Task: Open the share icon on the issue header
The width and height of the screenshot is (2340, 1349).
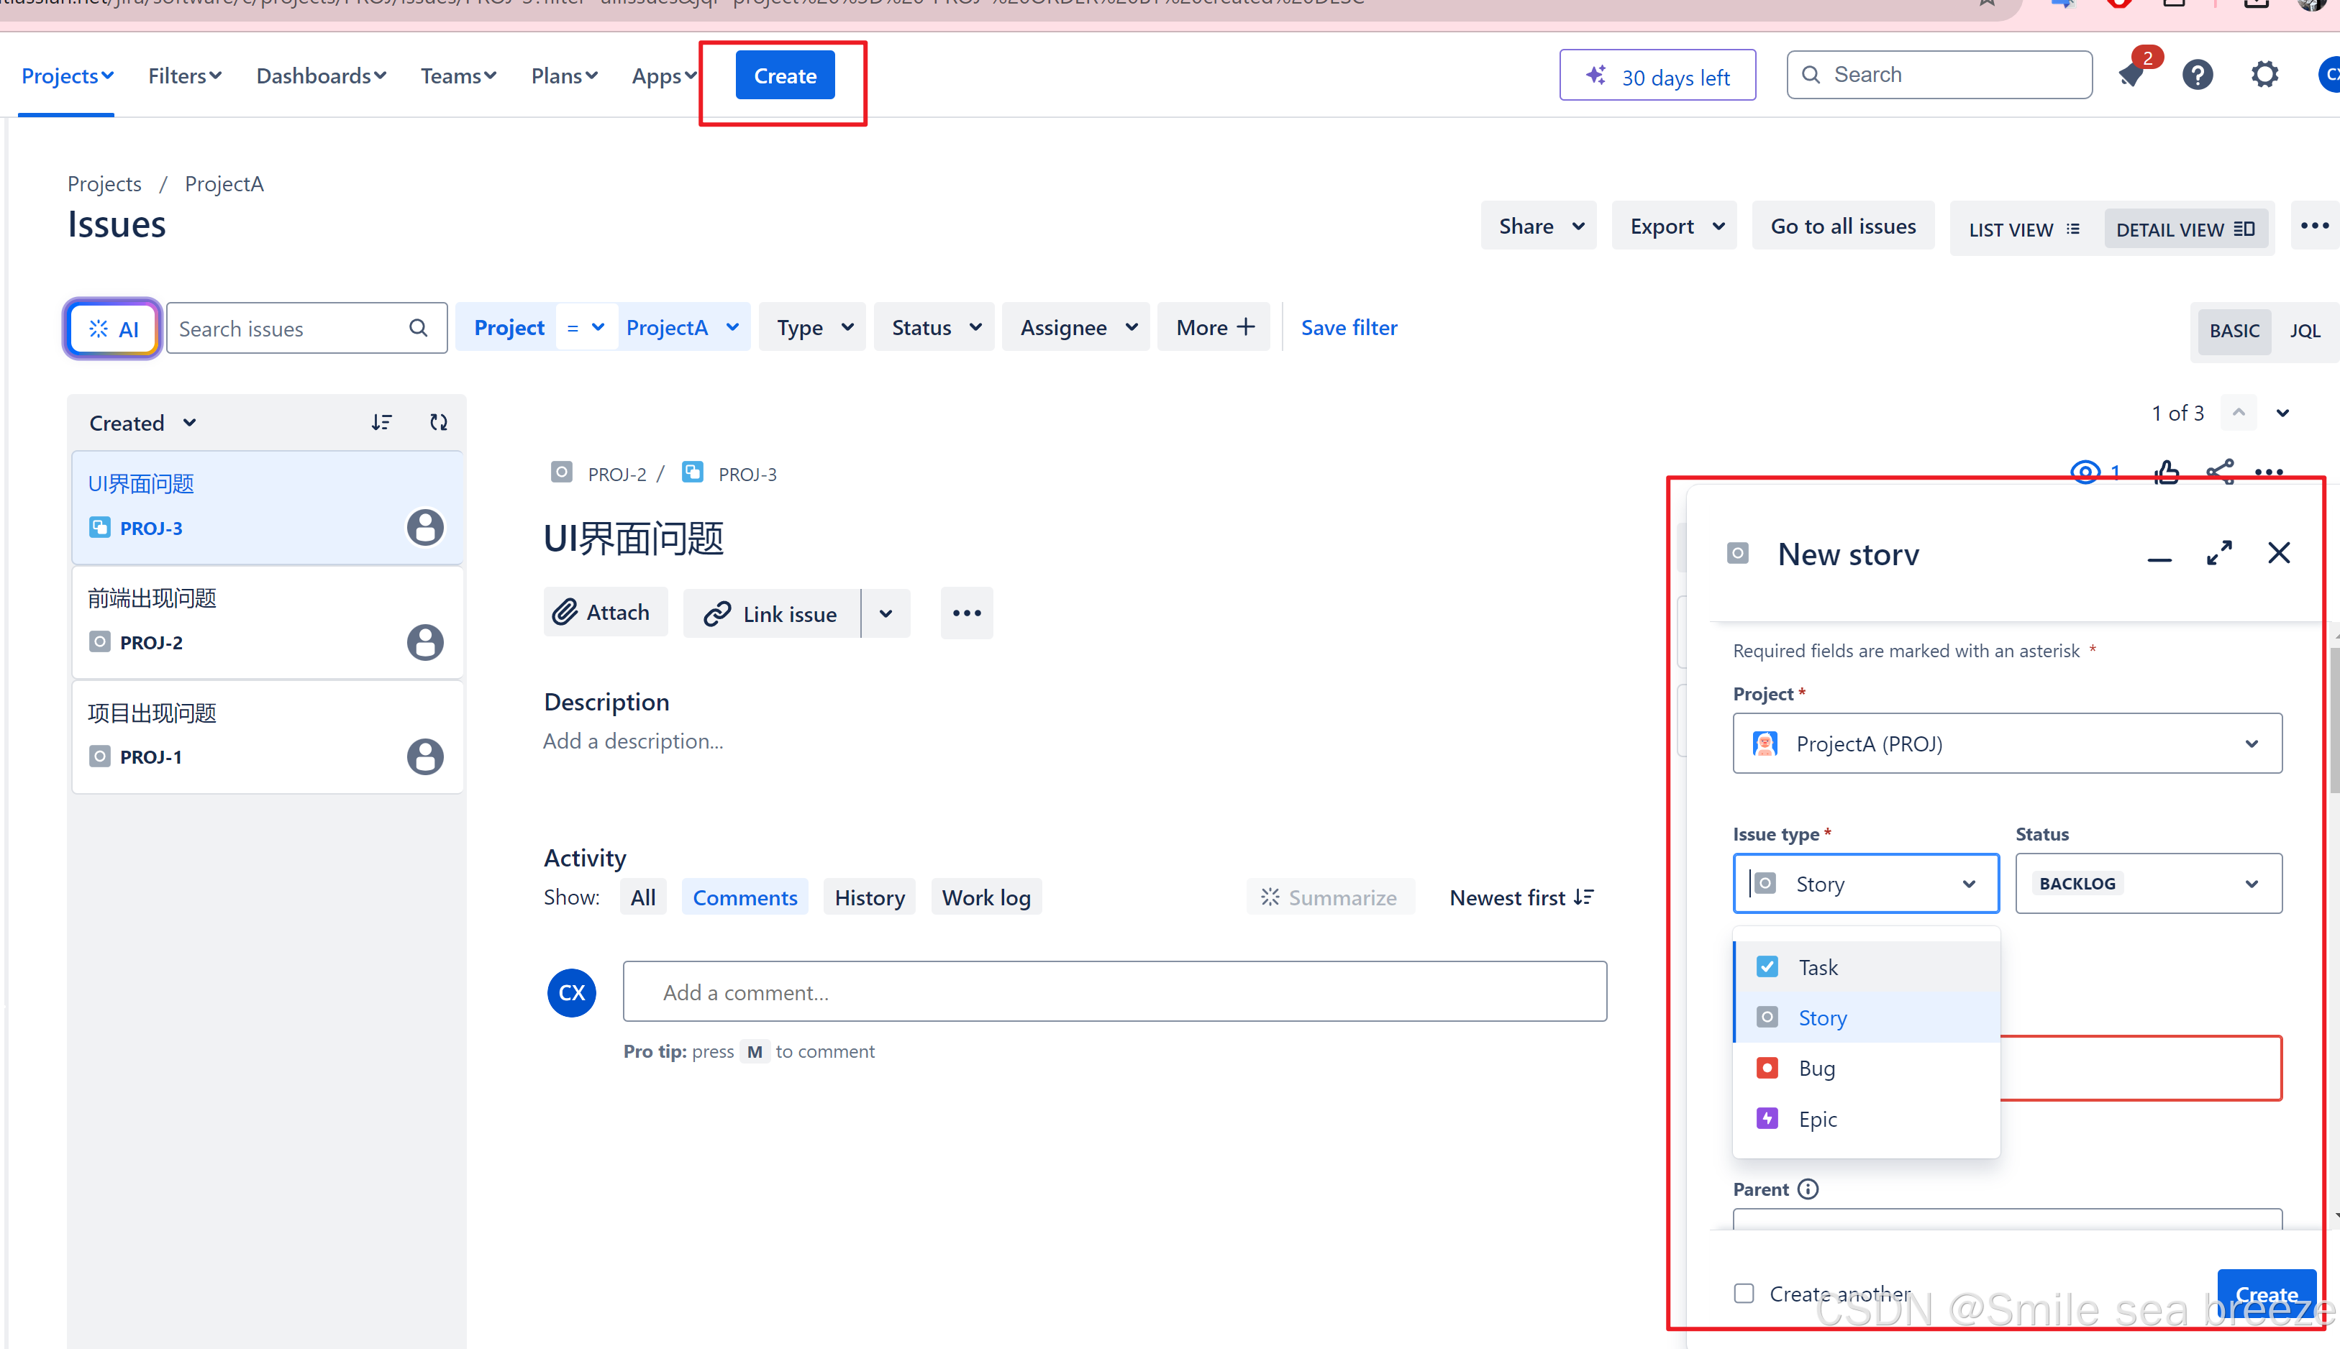Action: click(2220, 472)
